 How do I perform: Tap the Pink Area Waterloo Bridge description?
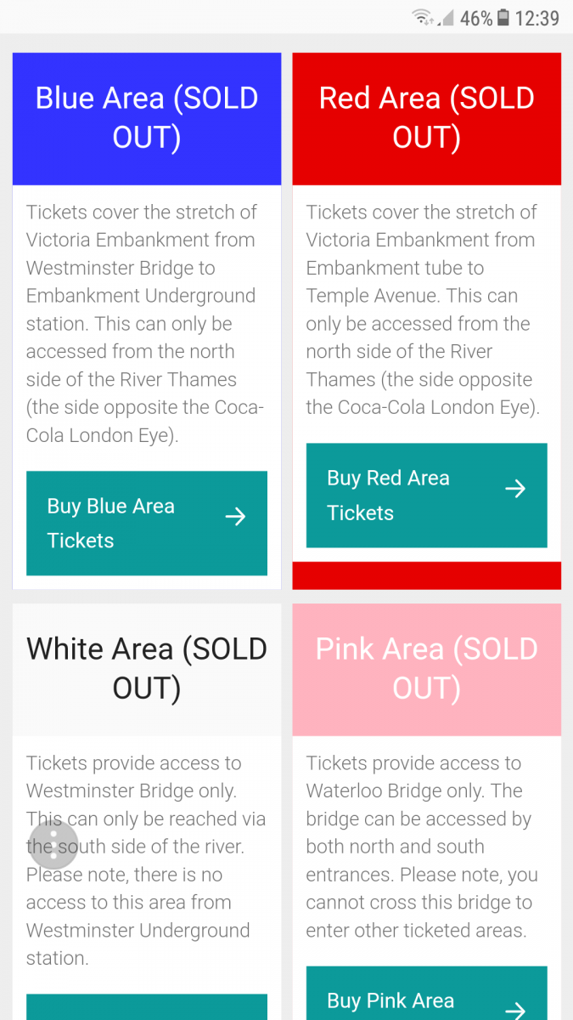423,847
